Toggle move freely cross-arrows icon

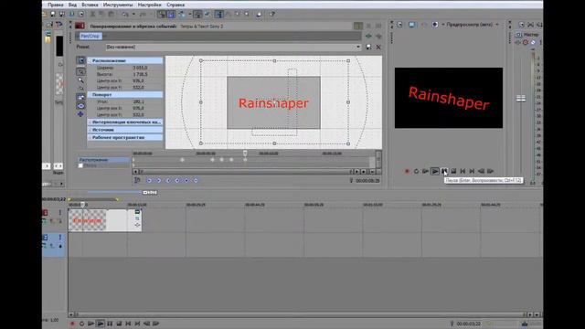80,114
